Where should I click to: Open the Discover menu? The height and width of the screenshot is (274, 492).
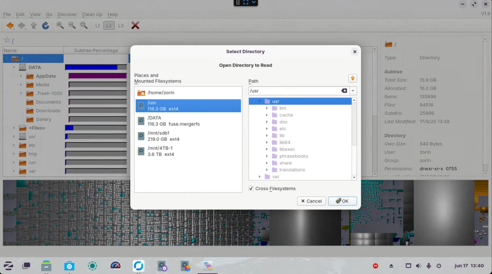coord(67,15)
